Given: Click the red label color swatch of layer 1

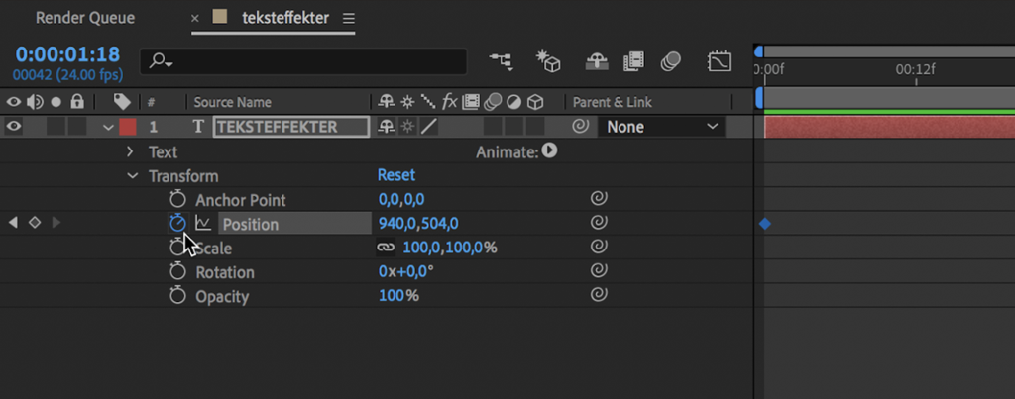Looking at the screenshot, I should point(128,127).
